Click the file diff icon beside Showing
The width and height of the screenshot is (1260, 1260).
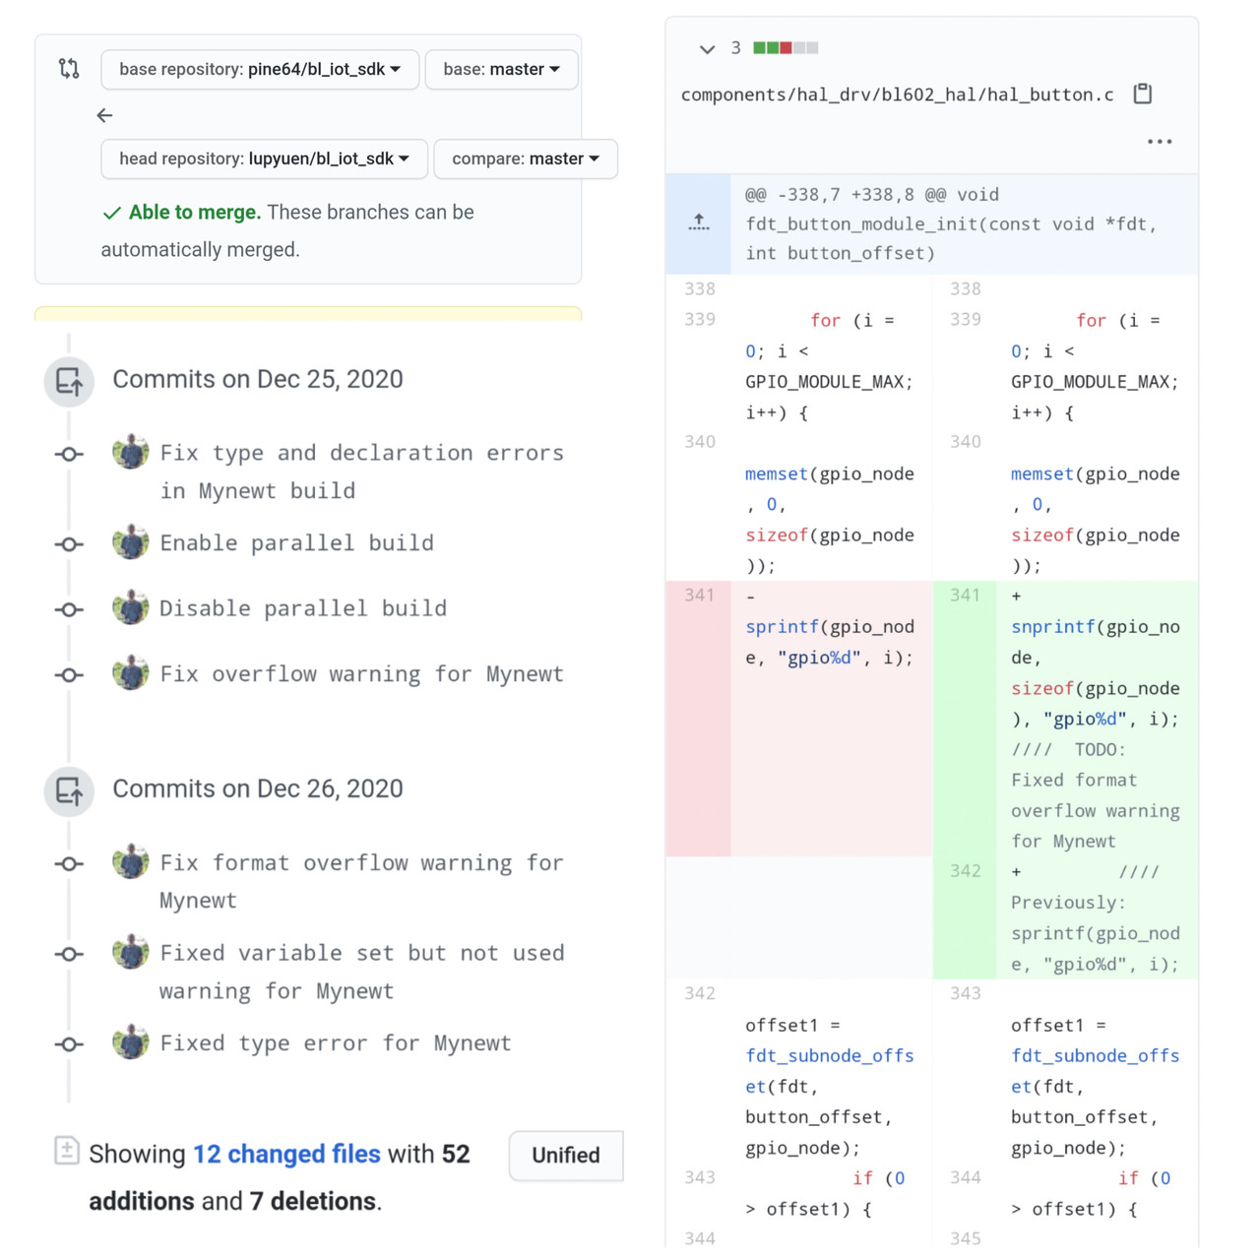coord(67,1150)
